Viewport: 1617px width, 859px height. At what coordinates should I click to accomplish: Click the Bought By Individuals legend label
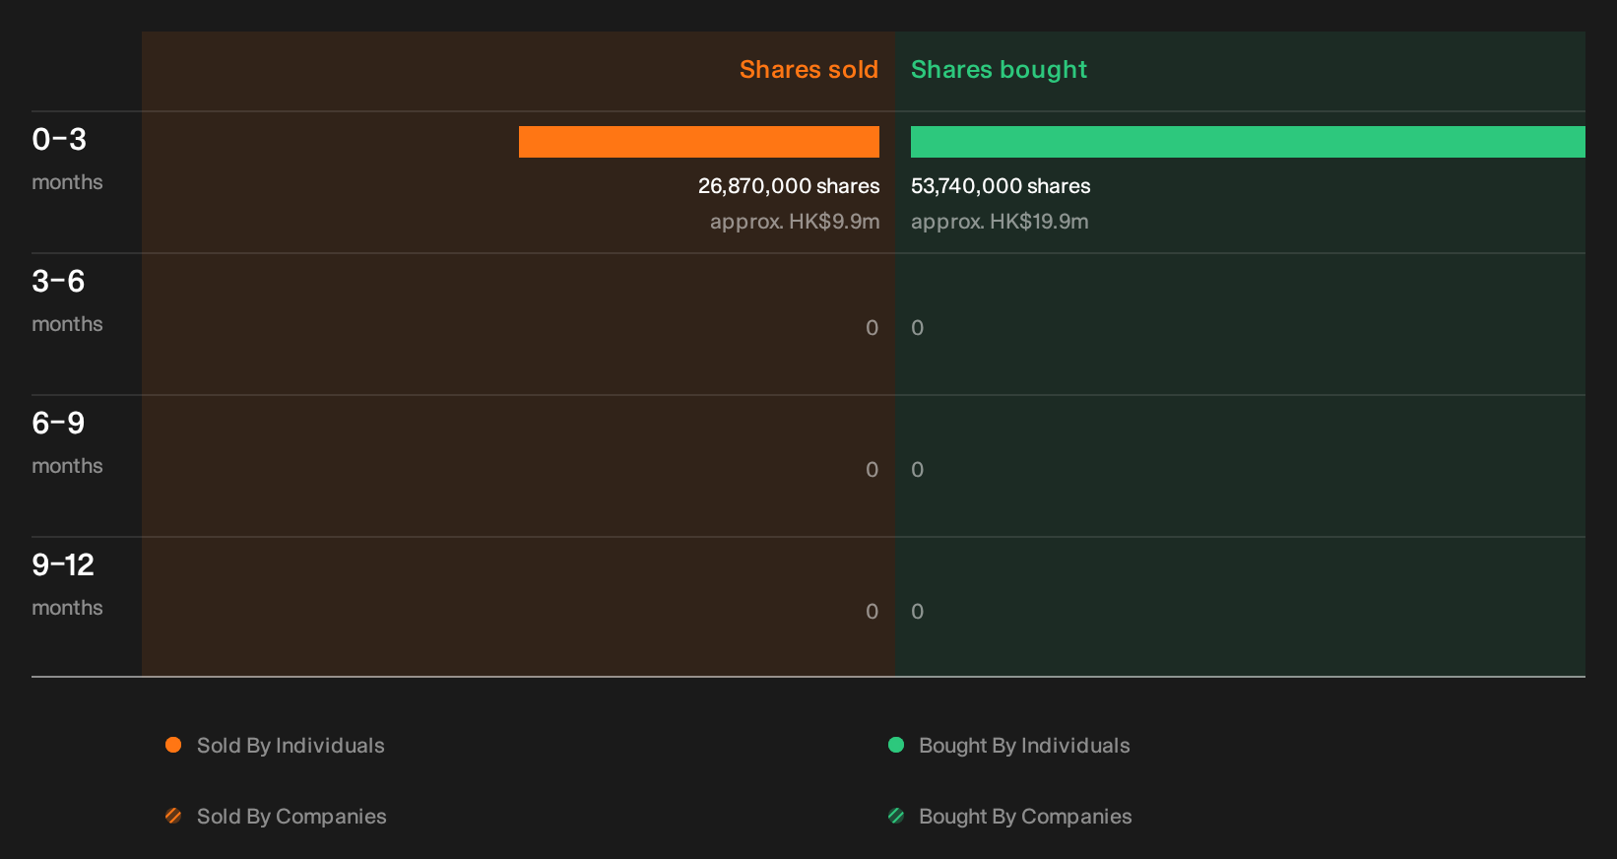pos(1024,746)
